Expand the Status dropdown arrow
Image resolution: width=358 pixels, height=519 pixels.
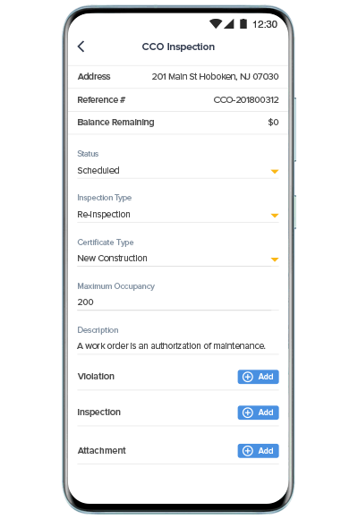(275, 171)
